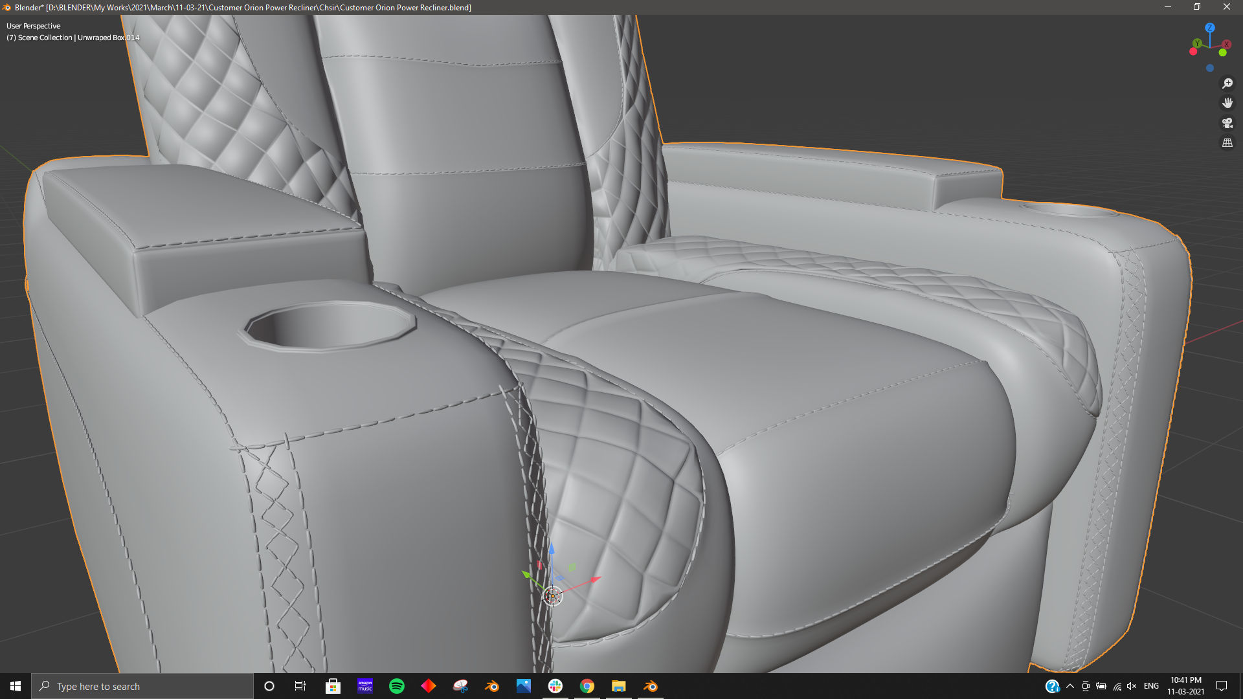Click the dark blue negative Z gizmo dot
Viewport: 1243px width, 699px height.
[1209, 68]
